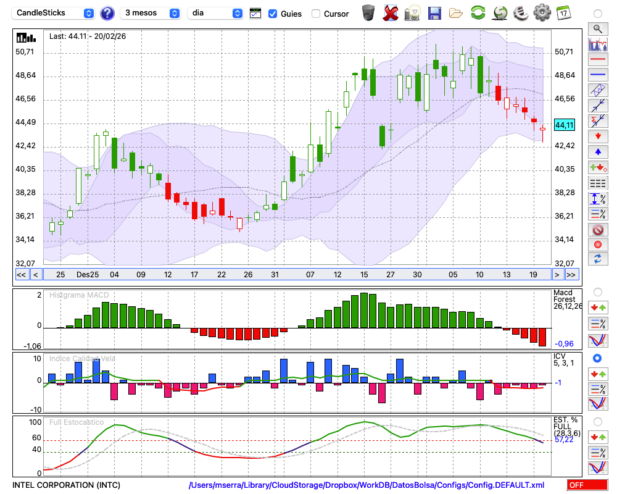This screenshot has height=494, width=617.
Task: Click the red OFF button
Action: (x=587, y=485)
